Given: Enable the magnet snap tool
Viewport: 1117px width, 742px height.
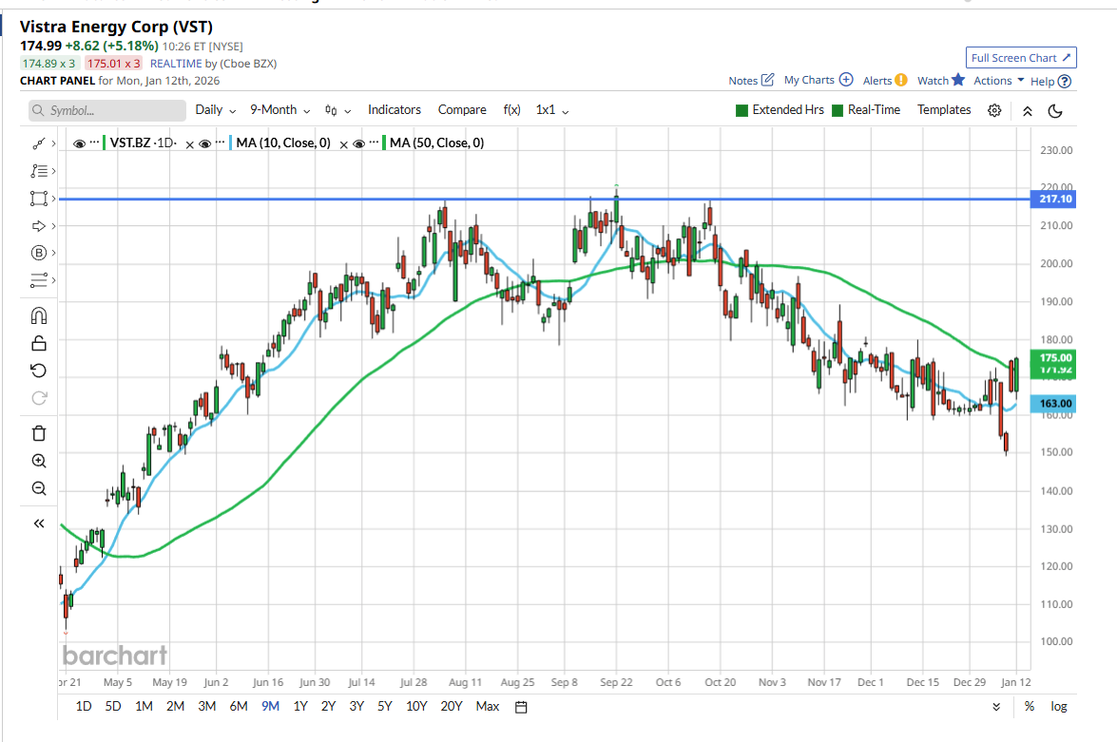Looking at the screenshot, I should 39,315.
